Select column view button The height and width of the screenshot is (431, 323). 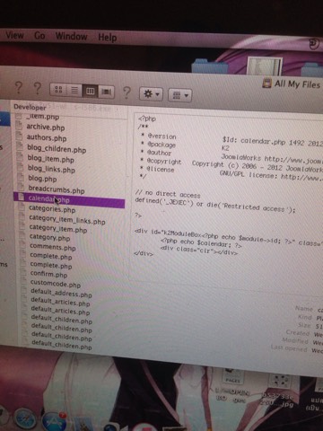[x=90, y=91]
